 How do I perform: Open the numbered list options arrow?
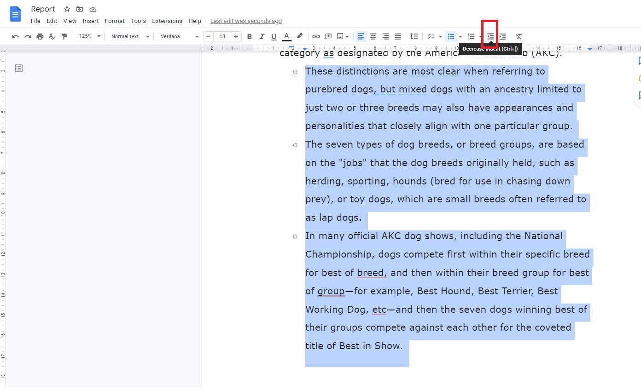480,36
